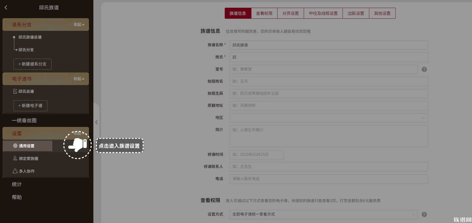Viewport: 472px width, 223px height.
Task: Switch to the 分页设置 tab
Action: tap(291, 13)
